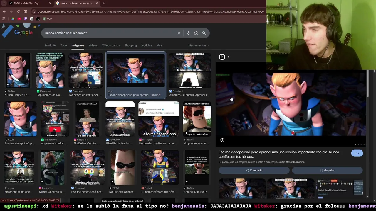The image size is (376, 211).
Task: Toggle the browser side panel icon
Action: tap(25, 11)
